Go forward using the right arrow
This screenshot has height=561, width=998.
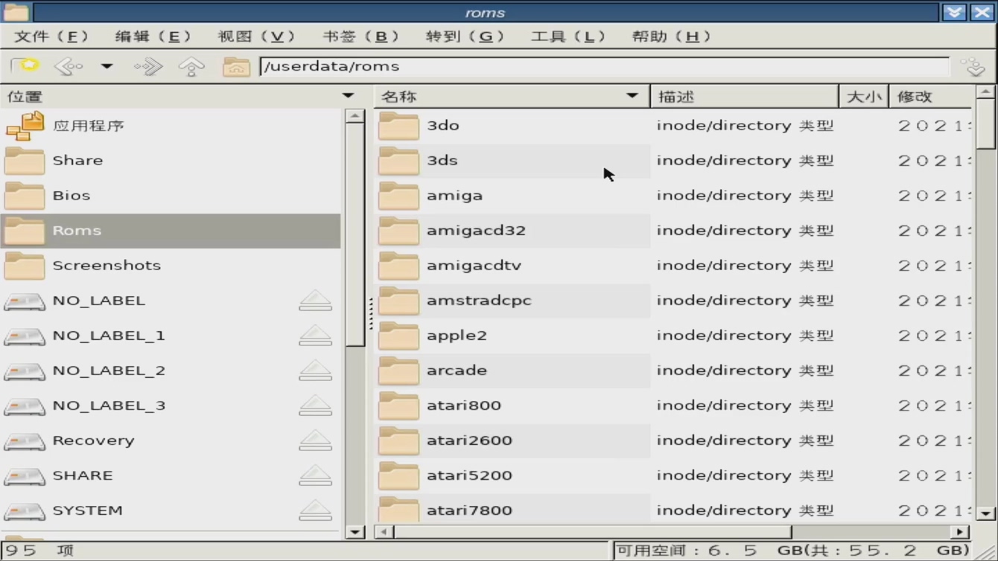(148, 67)
